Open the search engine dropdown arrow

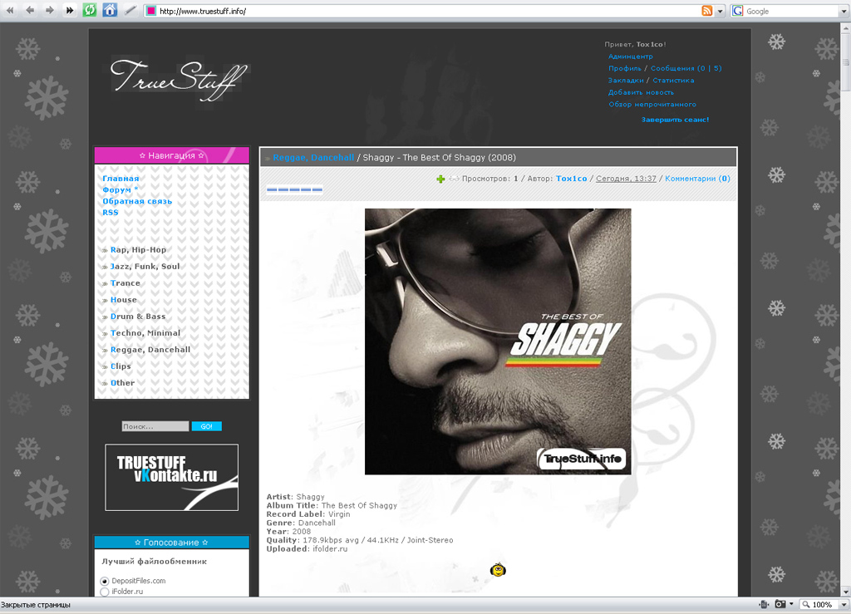point(844,11)
